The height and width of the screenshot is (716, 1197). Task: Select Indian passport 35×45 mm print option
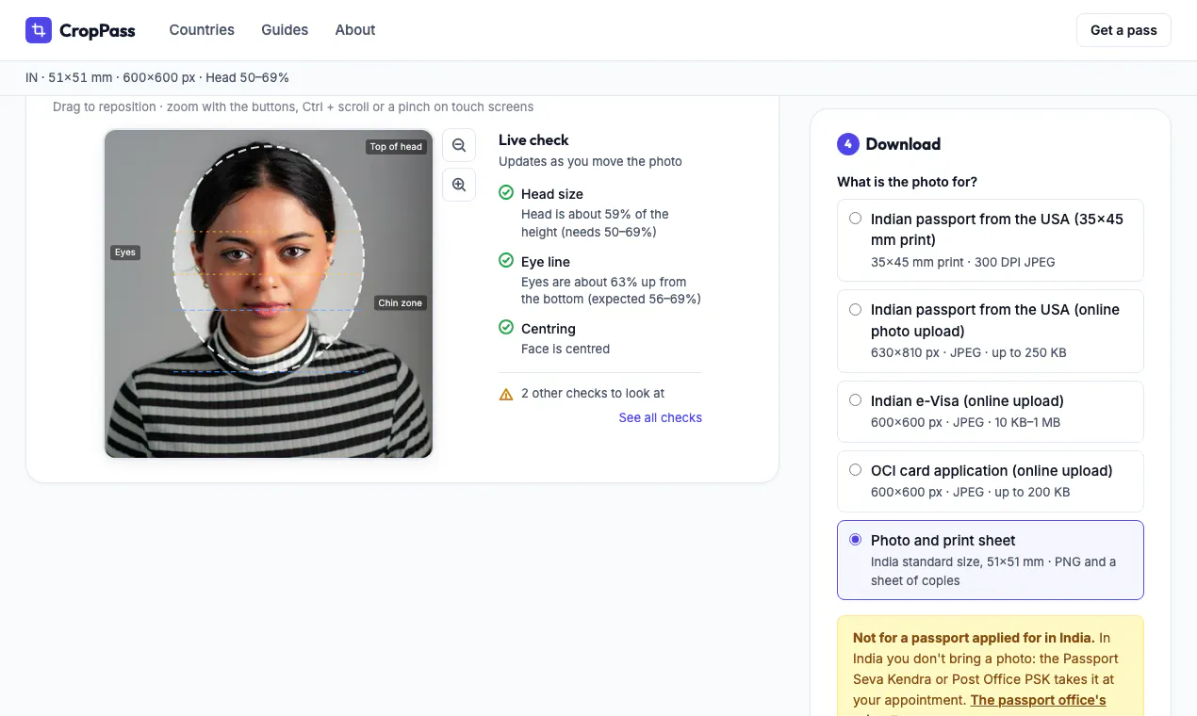pos(991,240)
